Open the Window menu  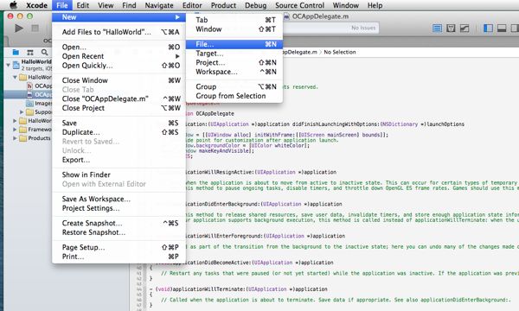(345, 5)
